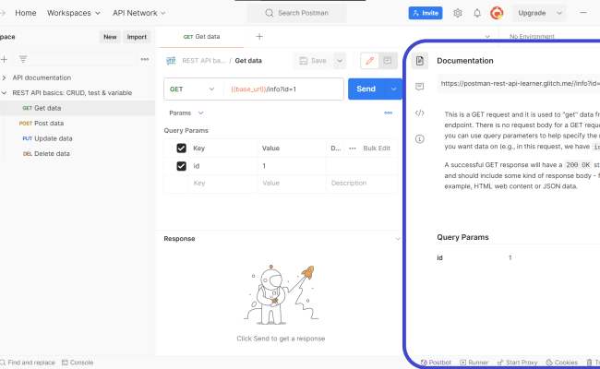
Task: Create a new collection with plus icon
Action: coord(5,59)
